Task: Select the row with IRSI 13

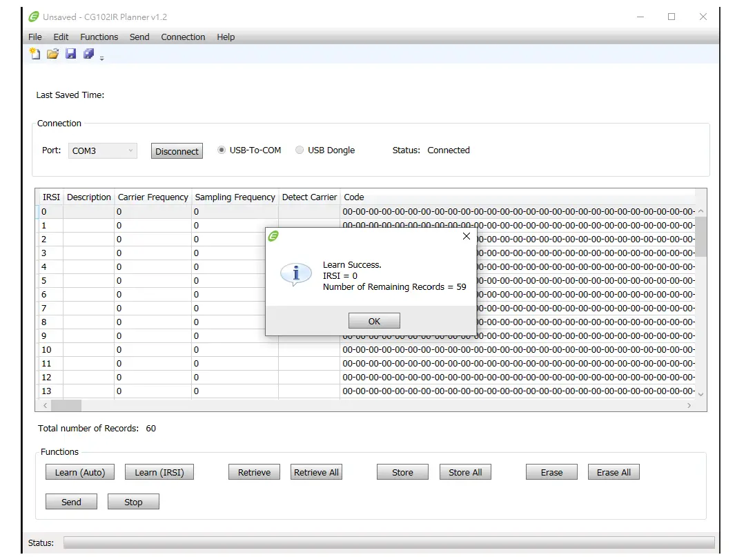Action: pyautogui.click(x=366, y=391)
